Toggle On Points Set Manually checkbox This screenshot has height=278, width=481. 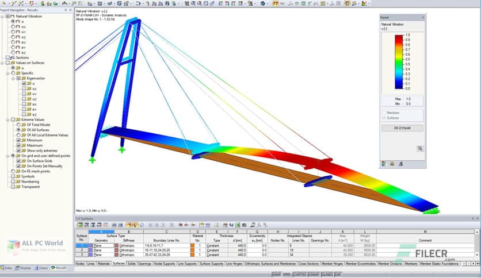pyautogui.click(x=18, y=166)
